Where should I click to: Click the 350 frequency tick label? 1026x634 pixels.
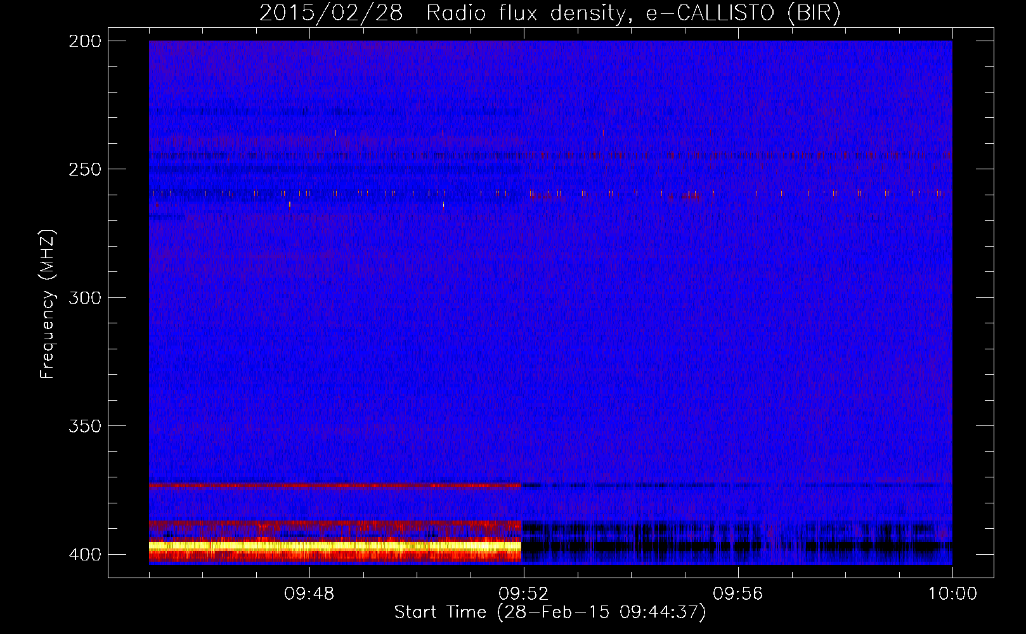click(x=85, y=426)
